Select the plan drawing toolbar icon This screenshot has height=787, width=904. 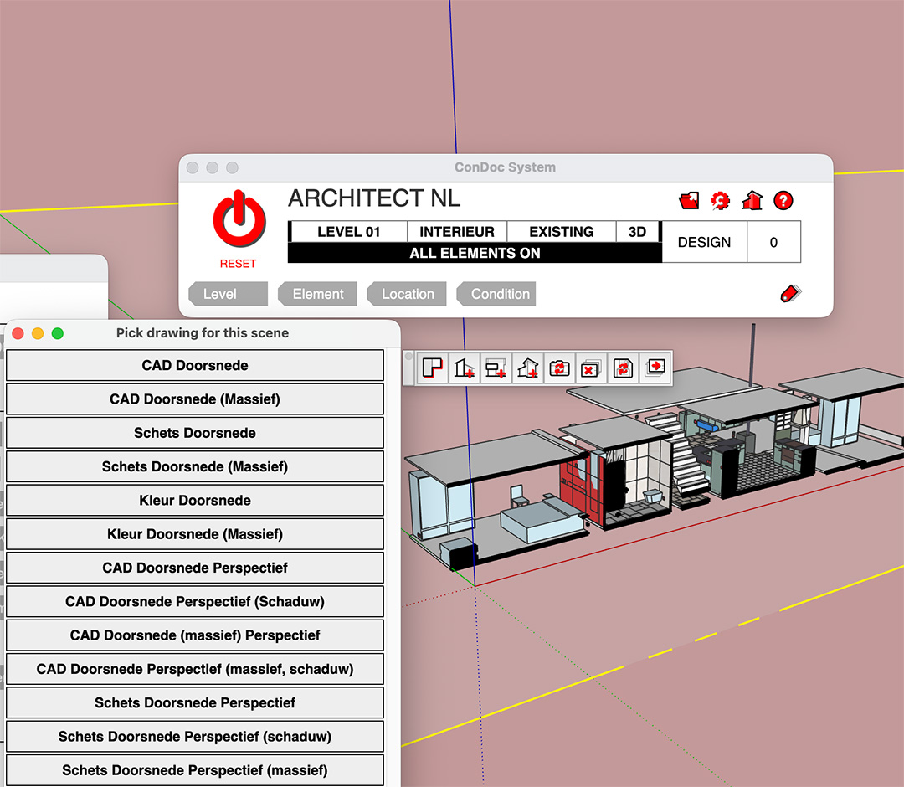coord(433,368)
